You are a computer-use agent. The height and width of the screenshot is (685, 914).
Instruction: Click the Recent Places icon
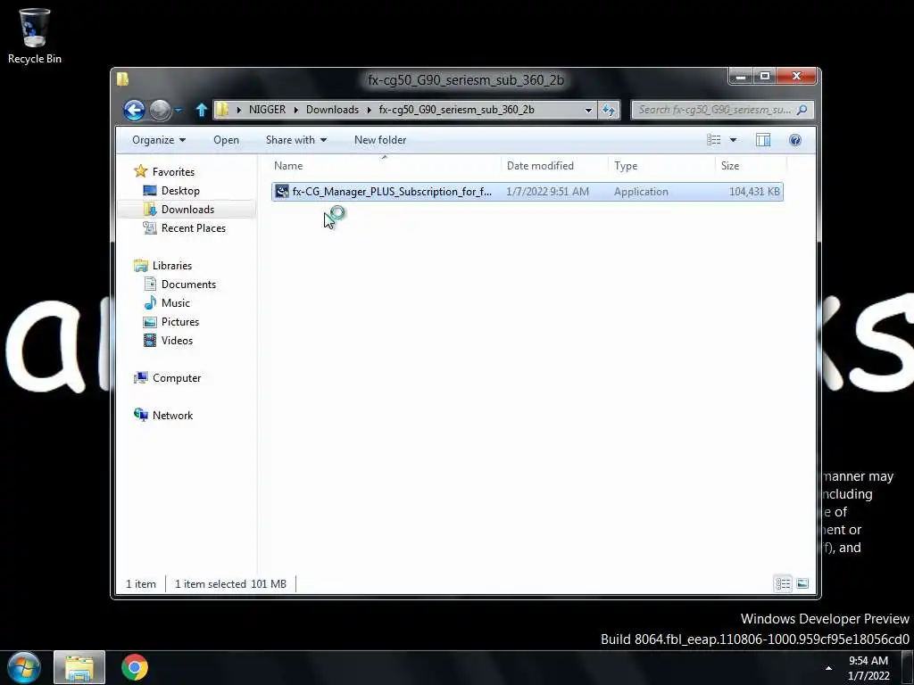[x=150, y=227]
